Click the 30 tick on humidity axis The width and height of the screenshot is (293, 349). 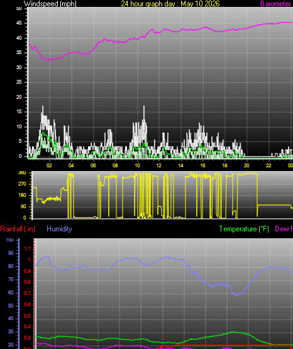point(11,331)
